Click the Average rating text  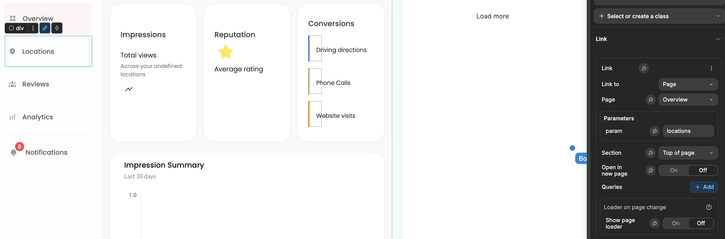(x=239, y=69)
